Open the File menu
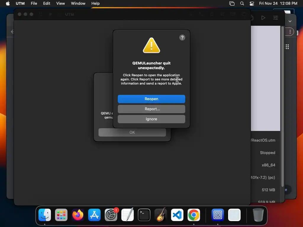The height and width of the screenshot is (227, 303). click(34, 4)
